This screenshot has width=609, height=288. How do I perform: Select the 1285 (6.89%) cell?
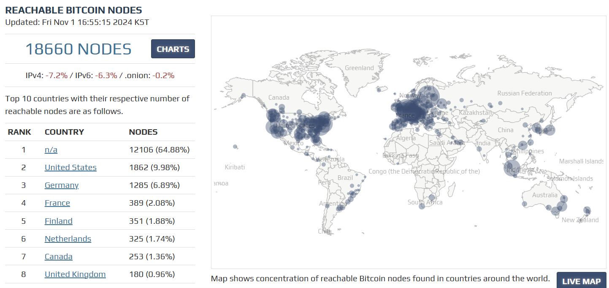point(154,185)
